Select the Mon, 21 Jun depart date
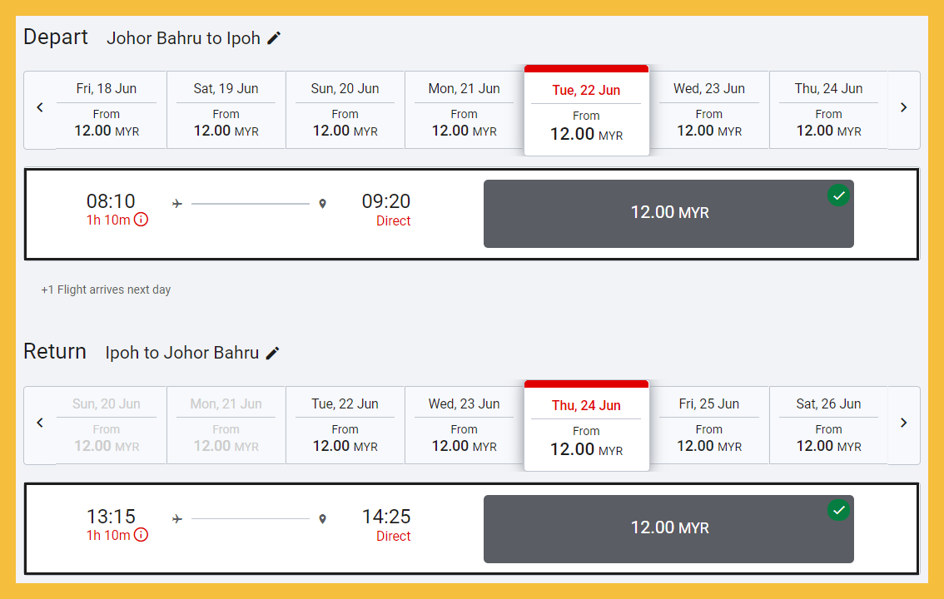Screen dimensions: 944x599 464,110
